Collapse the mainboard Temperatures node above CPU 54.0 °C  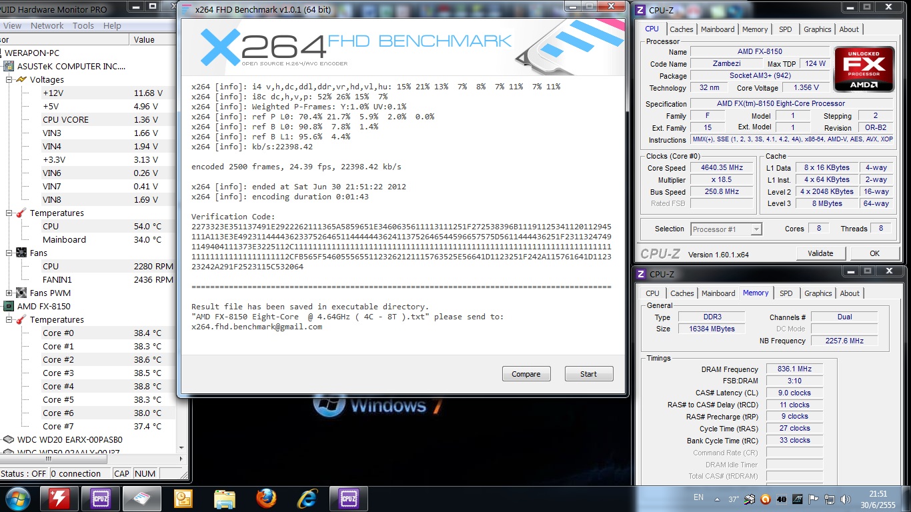click(x=9, y=213)
